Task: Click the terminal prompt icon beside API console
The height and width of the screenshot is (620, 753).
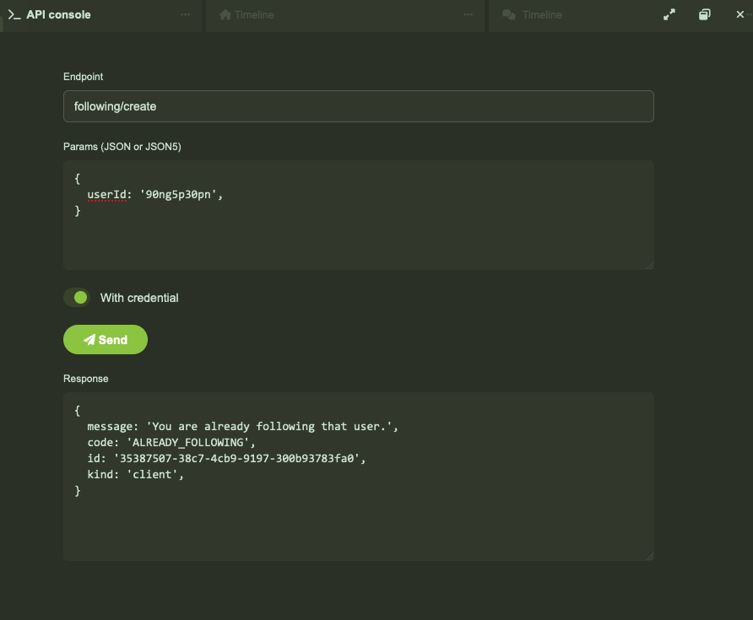Action: pos(14,14)
